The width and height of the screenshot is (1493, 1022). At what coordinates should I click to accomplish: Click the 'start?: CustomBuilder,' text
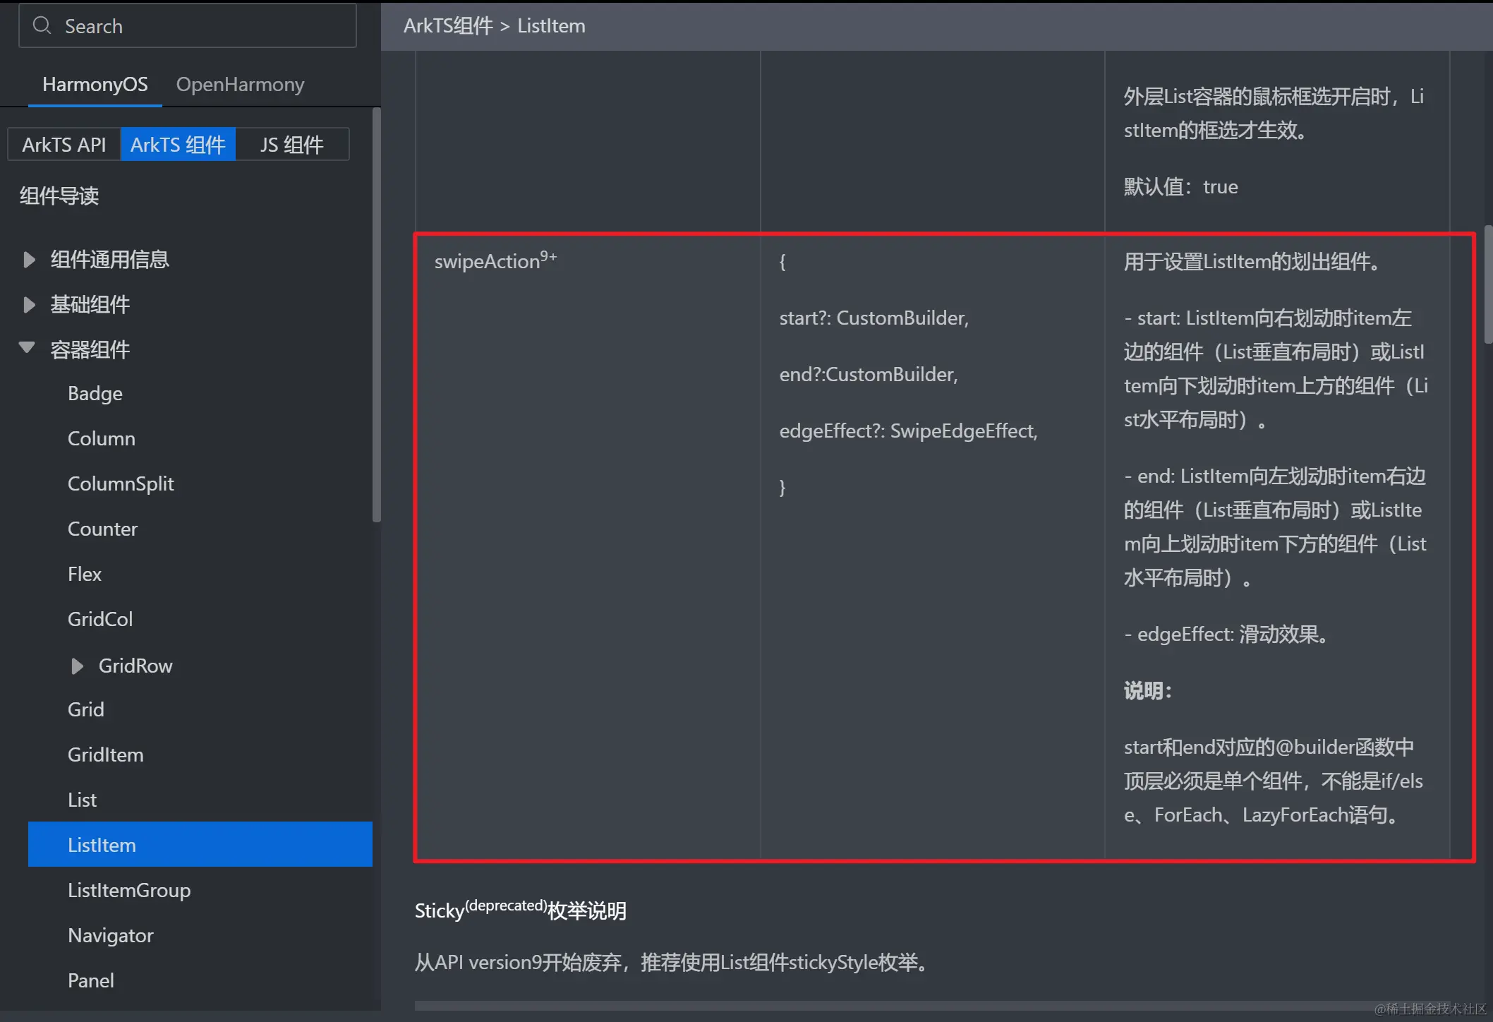[874, 318]
